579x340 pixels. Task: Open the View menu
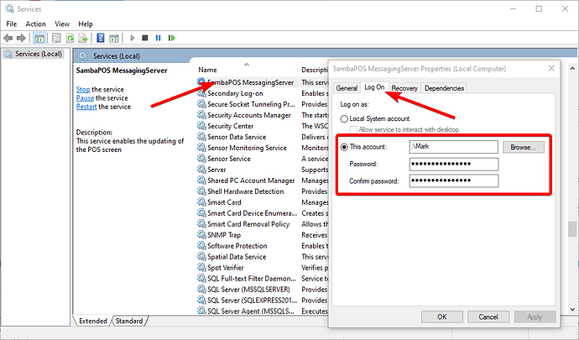click(62, 24)
